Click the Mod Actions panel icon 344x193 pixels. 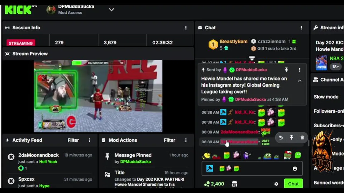pyautogui.click(x=104, y=140)
